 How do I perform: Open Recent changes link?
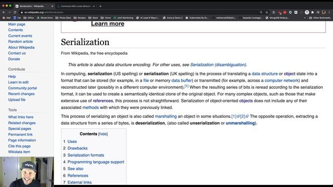[x=21, y=94]
